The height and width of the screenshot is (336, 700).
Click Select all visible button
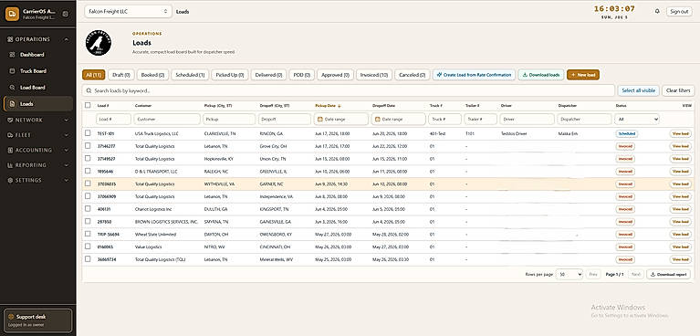point(638,90)
